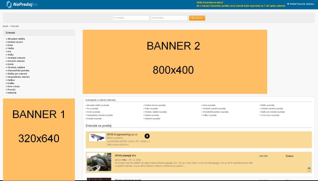
Task: Select Vtáky in sidebar list
Action: (11, 55)
